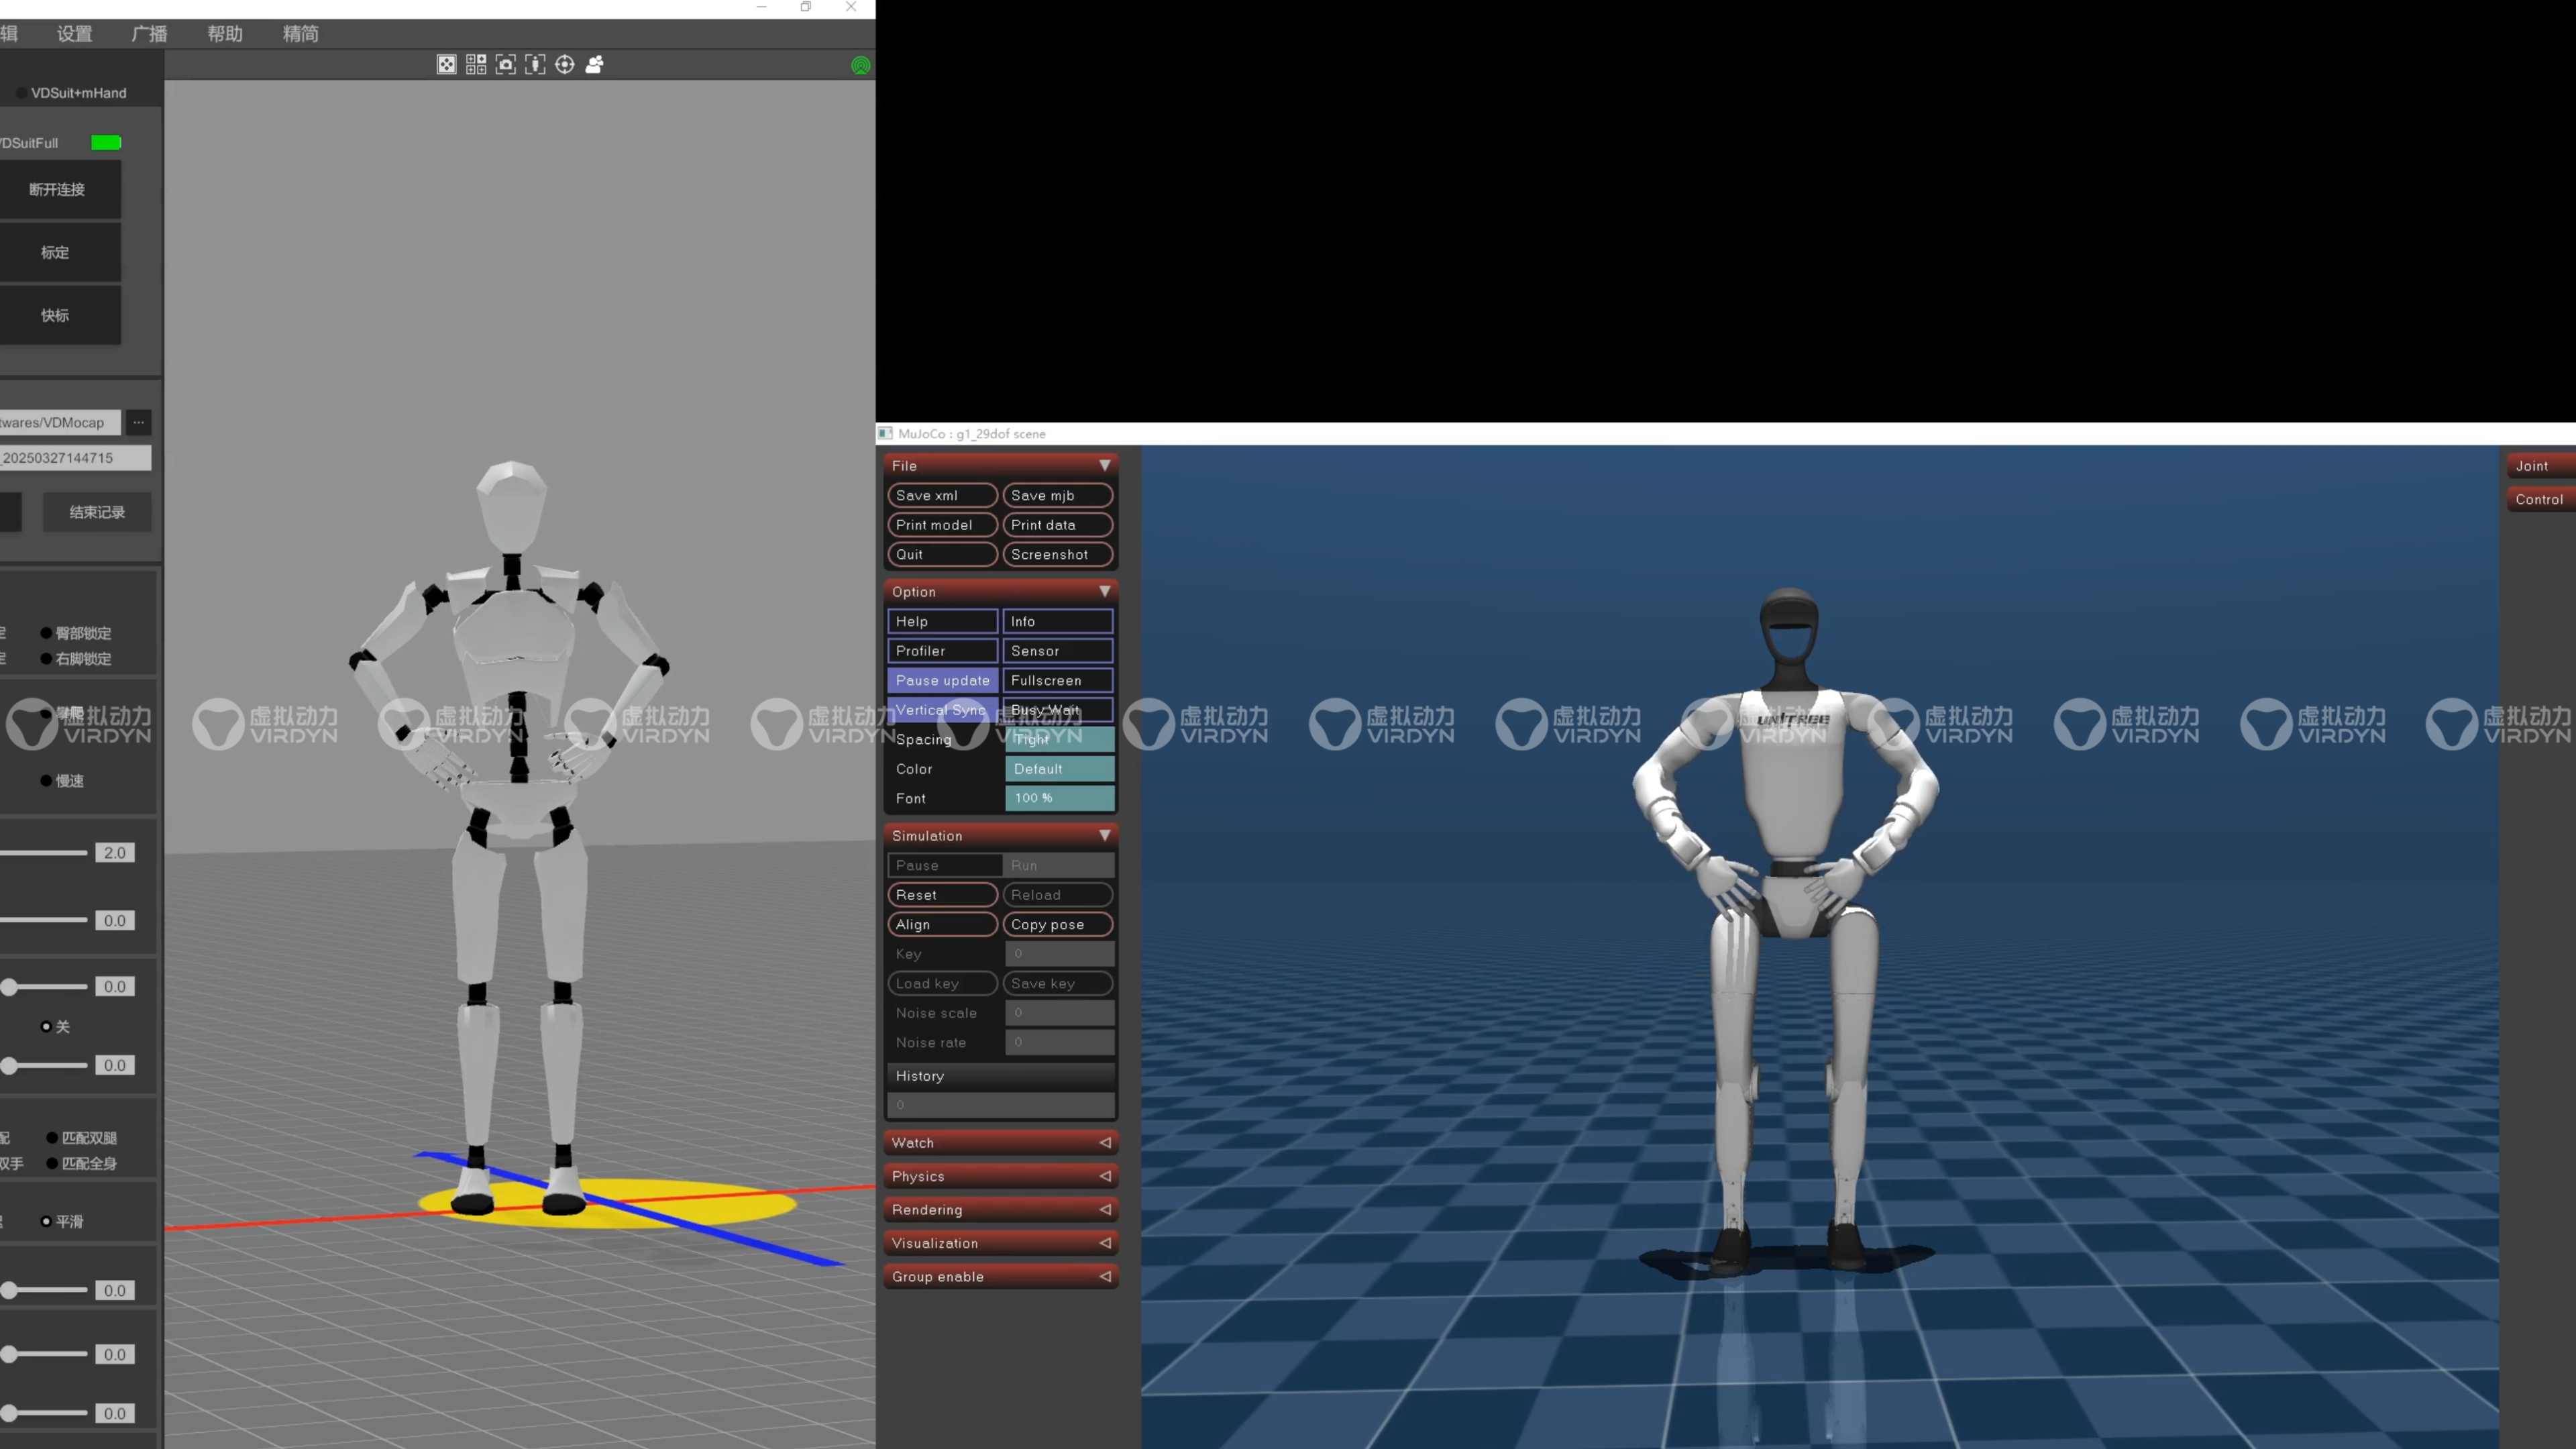The width and height of the screenshot is (2576, 1449).
Task: Click the browse path ellipsis button
Action: [x=139, y=422]
